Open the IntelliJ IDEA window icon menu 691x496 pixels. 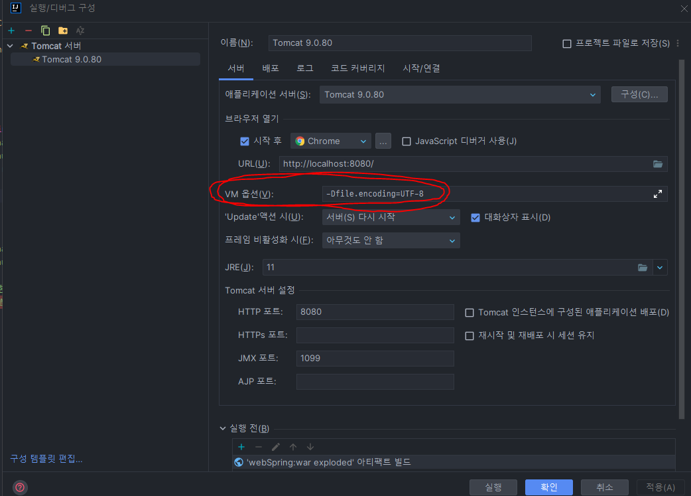pos(15,8)
